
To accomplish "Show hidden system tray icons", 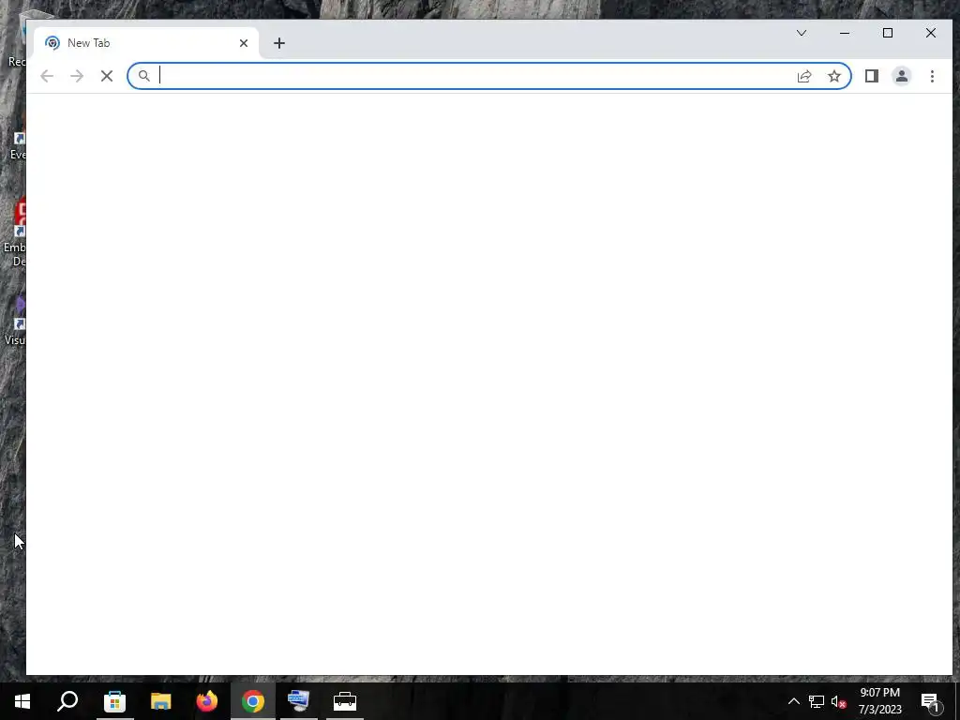I will click(x=793, y=701).
